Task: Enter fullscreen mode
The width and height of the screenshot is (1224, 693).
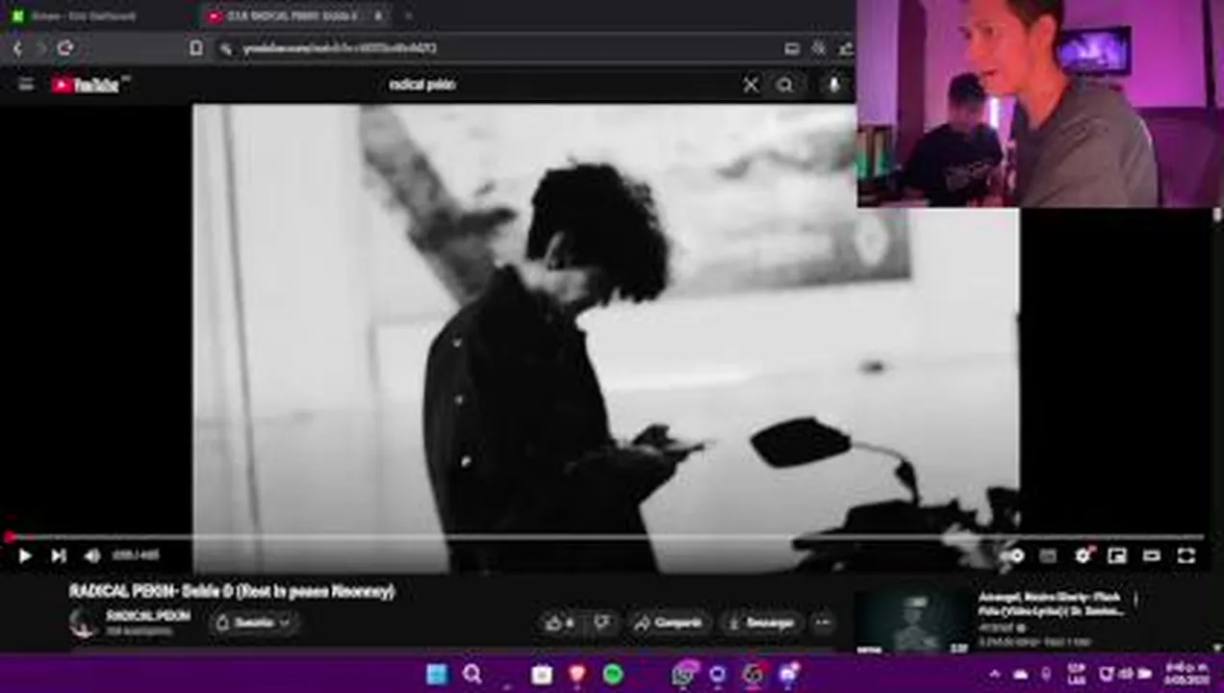Action: [1186, 555]
